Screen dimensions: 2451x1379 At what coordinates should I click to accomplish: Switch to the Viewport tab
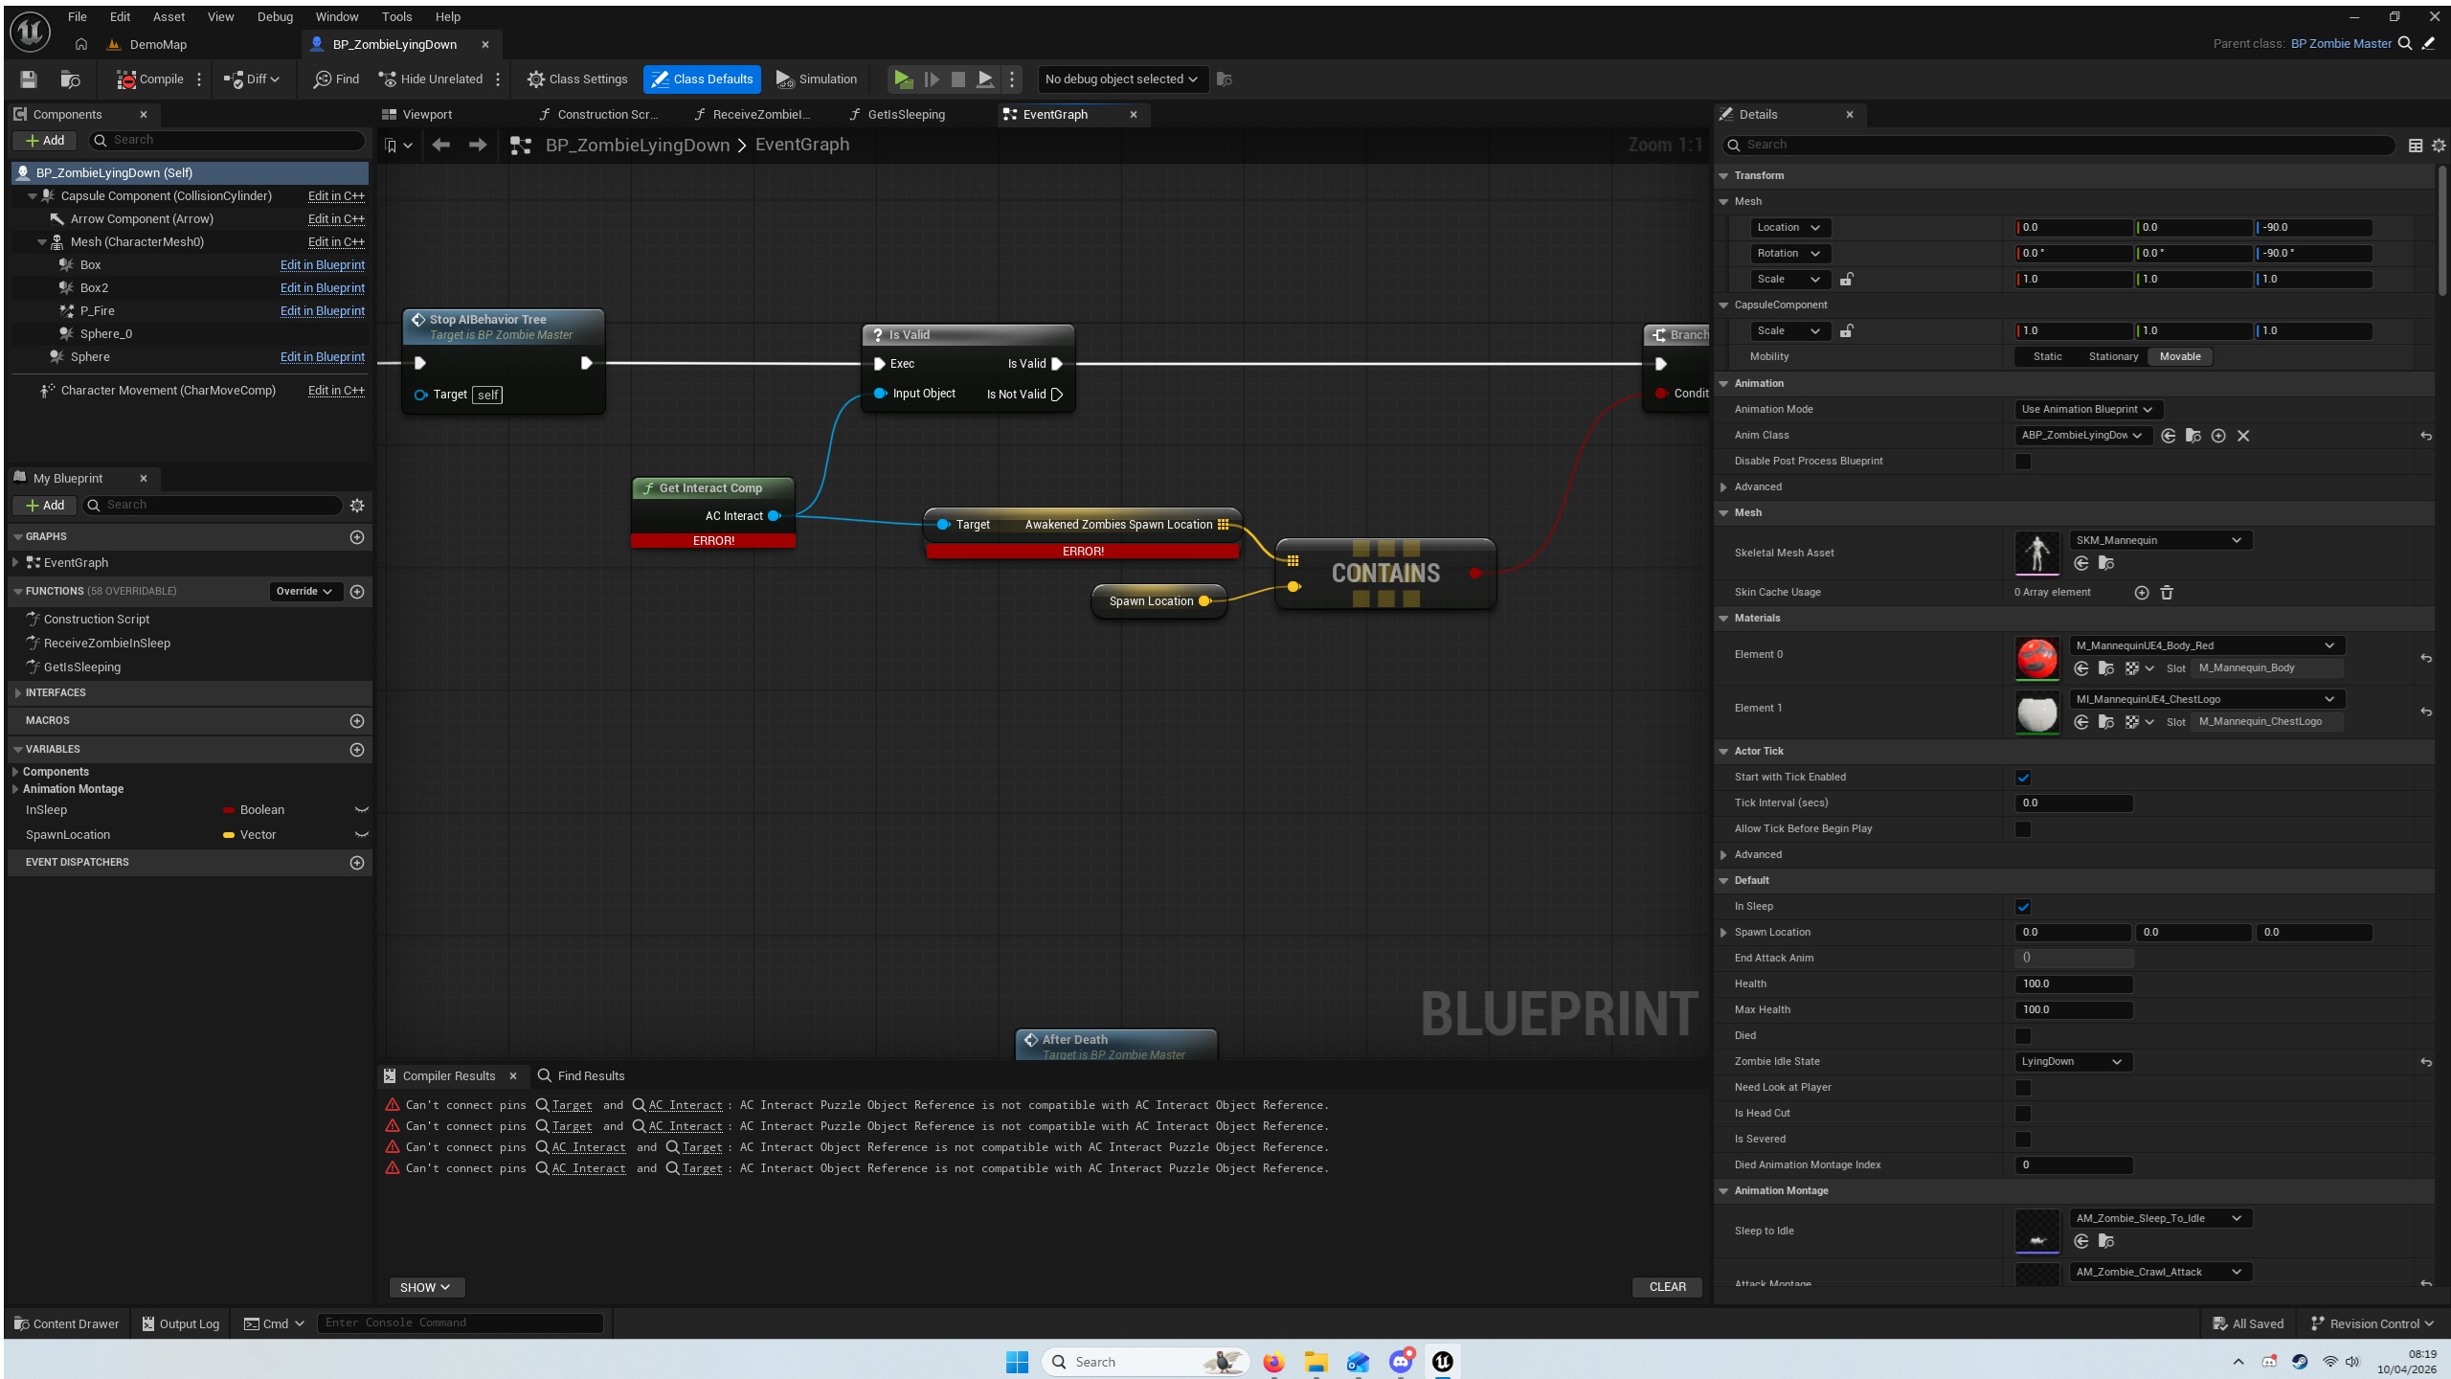click(417, 115)
